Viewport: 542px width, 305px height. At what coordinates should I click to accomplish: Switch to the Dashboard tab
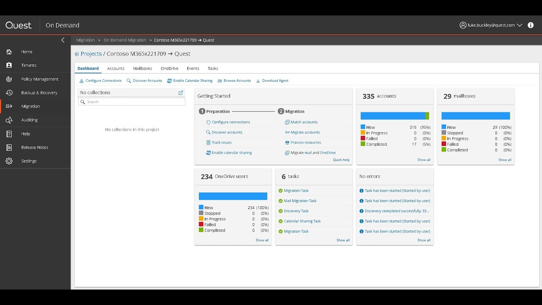coord(88,68)
